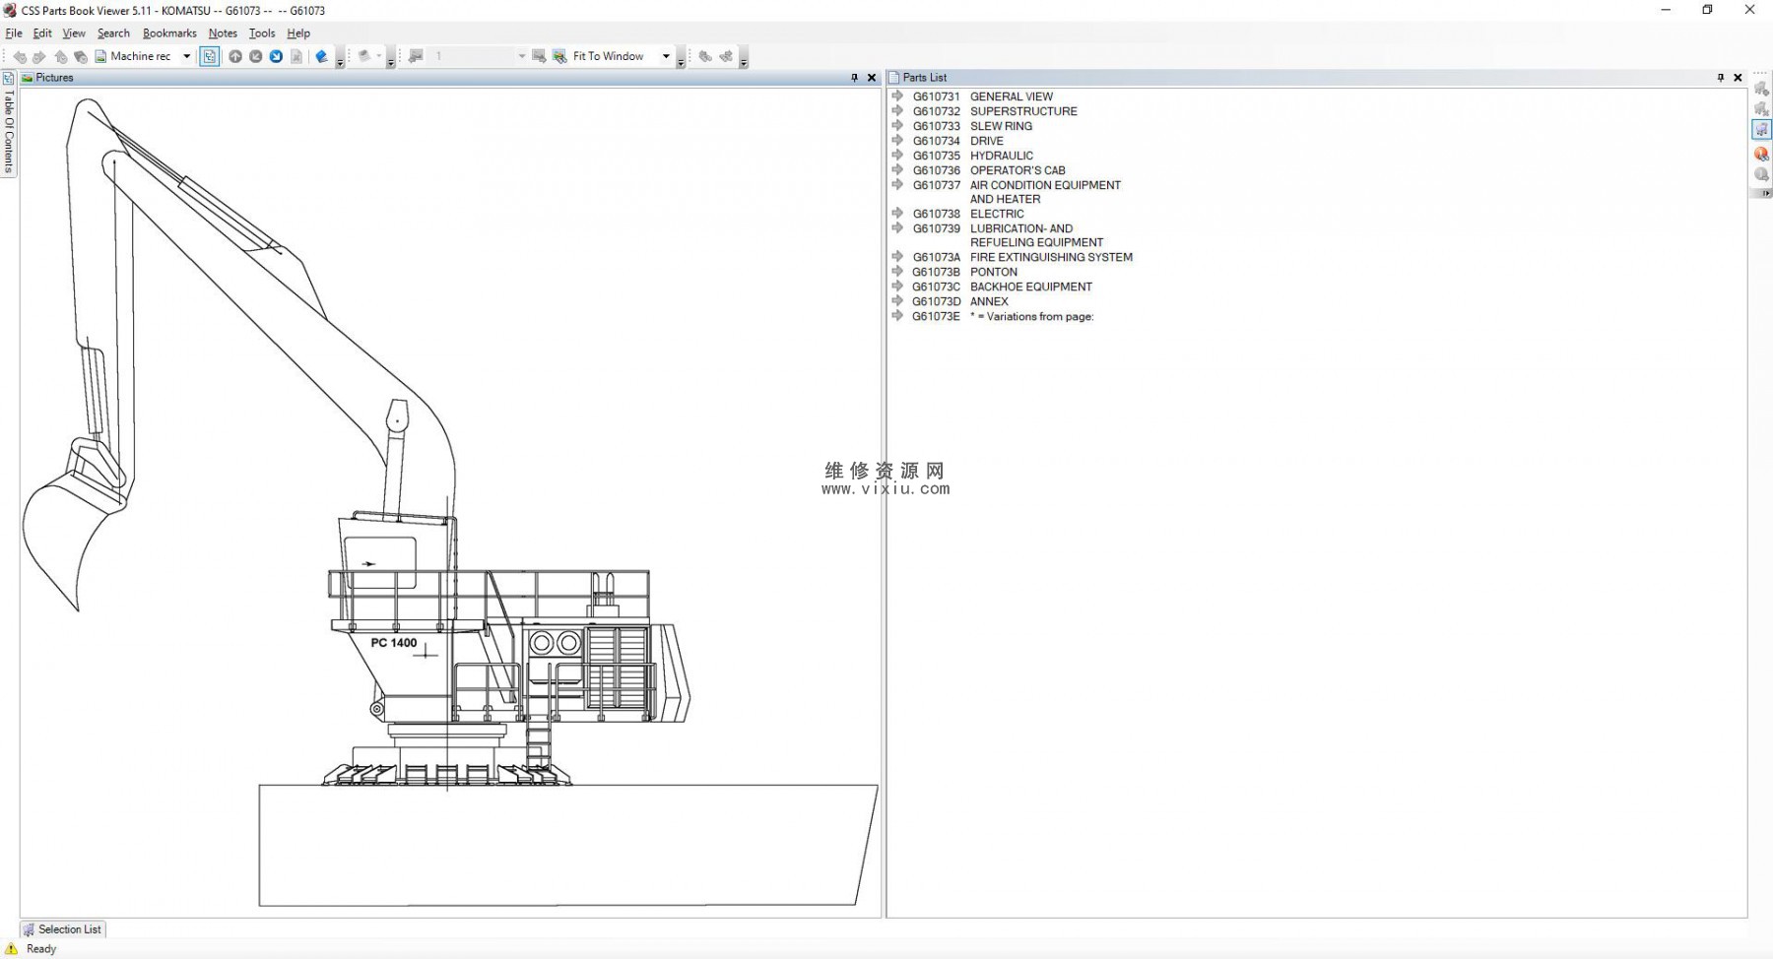This screenshot has width=1773, height=959.
Task: Pin the Pictures panel
Action: pos(854,78)
